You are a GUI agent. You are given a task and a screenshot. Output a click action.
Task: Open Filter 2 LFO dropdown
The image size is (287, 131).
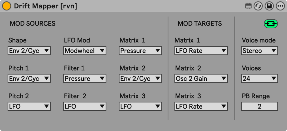[85, 107]
